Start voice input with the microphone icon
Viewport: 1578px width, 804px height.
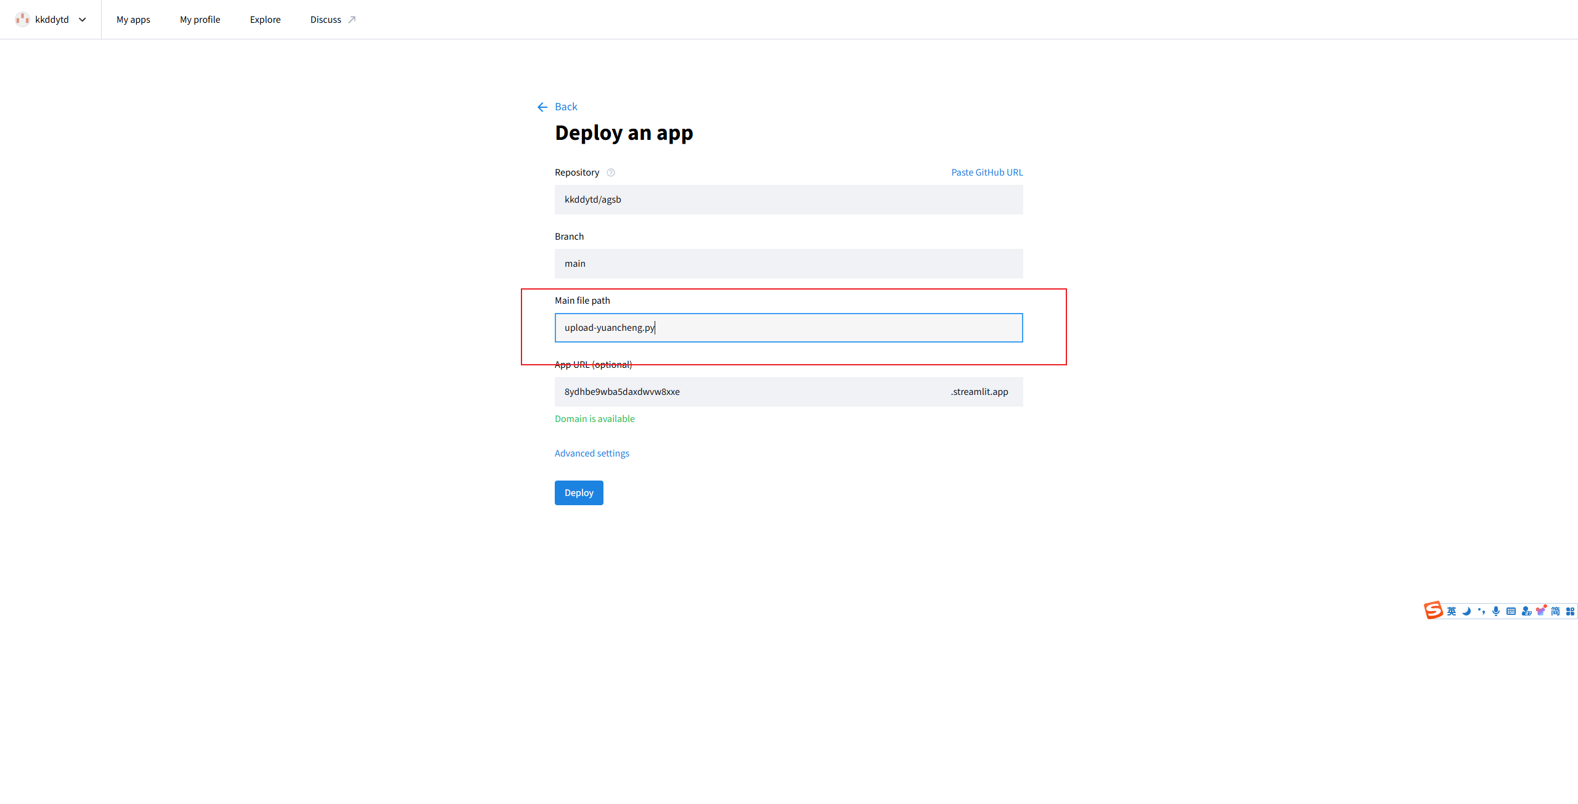[x=1496, y=611]
